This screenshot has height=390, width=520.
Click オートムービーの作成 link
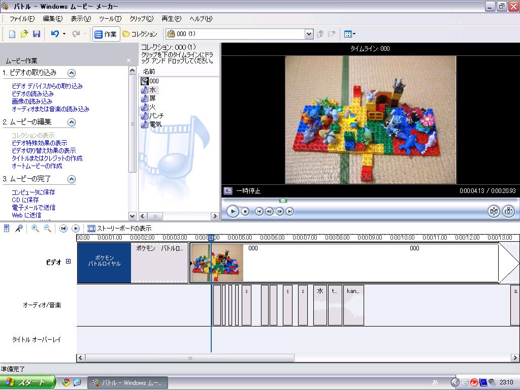click(37, 166)
